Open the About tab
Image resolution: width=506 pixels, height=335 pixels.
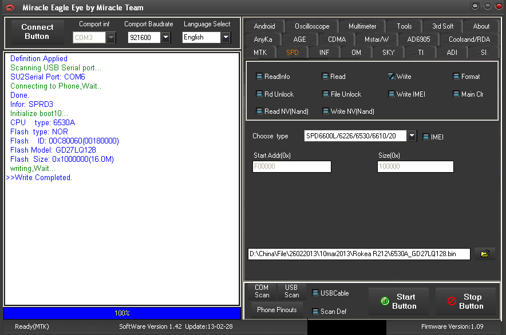481,26
